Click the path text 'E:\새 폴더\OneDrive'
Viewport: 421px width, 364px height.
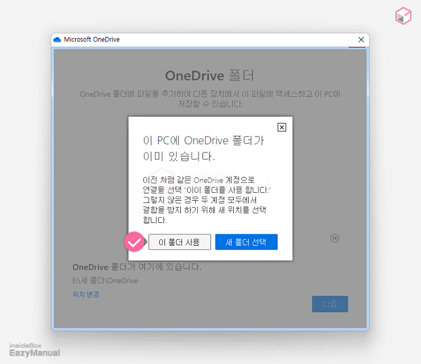[105, 280]
